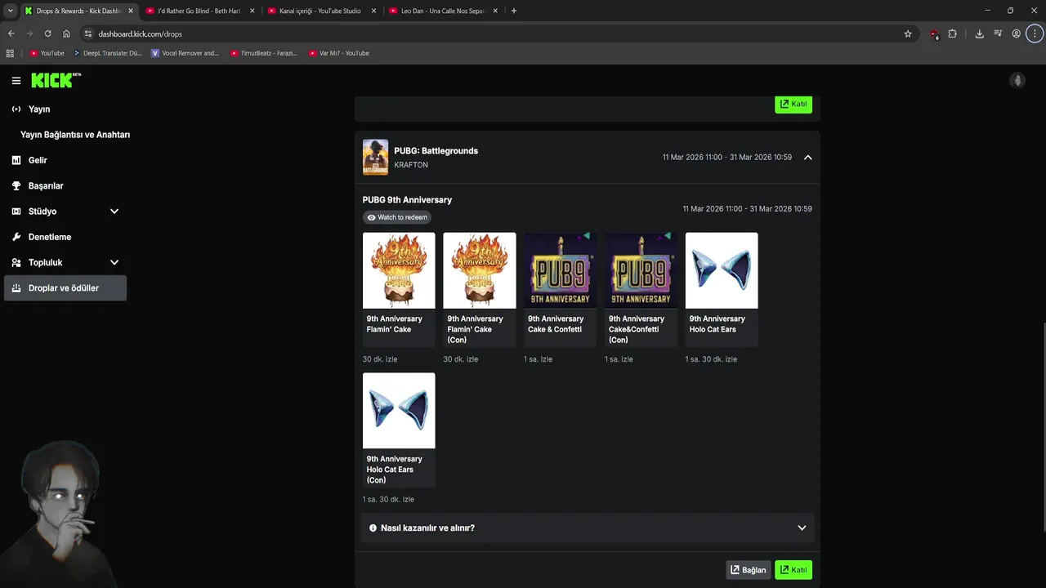Viewport: 1046px width, 588px height.
Task: Click PUBG 9th Anniversary heading
Action: 407,200
